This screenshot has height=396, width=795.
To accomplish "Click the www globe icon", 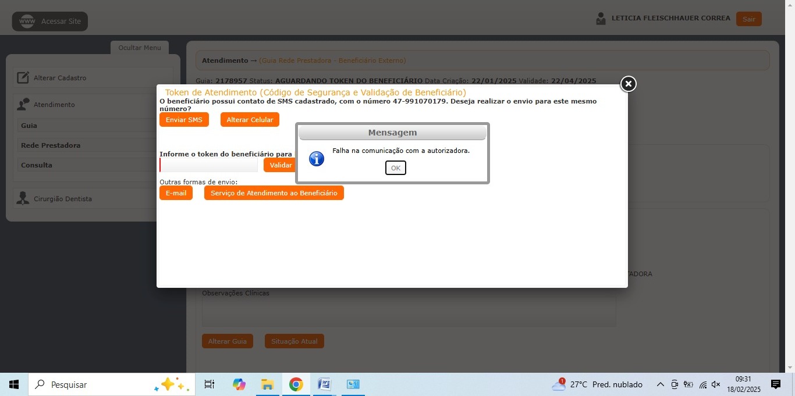I will (27, 22).
